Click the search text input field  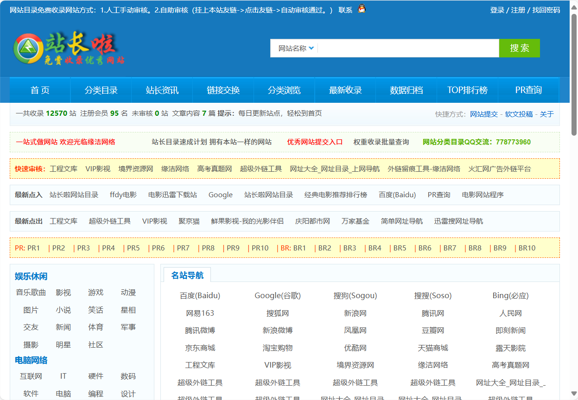(x=408, y=48)
